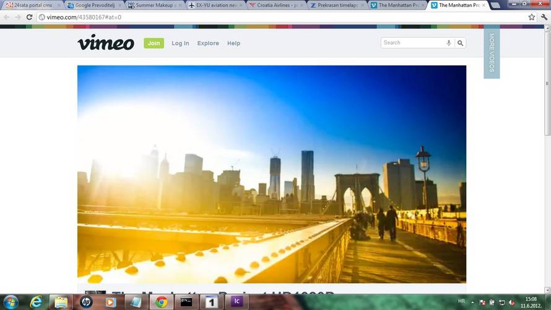Screen dimensions: 551x310
Task: Click the volume speaker tray icon
Action: (511, 303)
